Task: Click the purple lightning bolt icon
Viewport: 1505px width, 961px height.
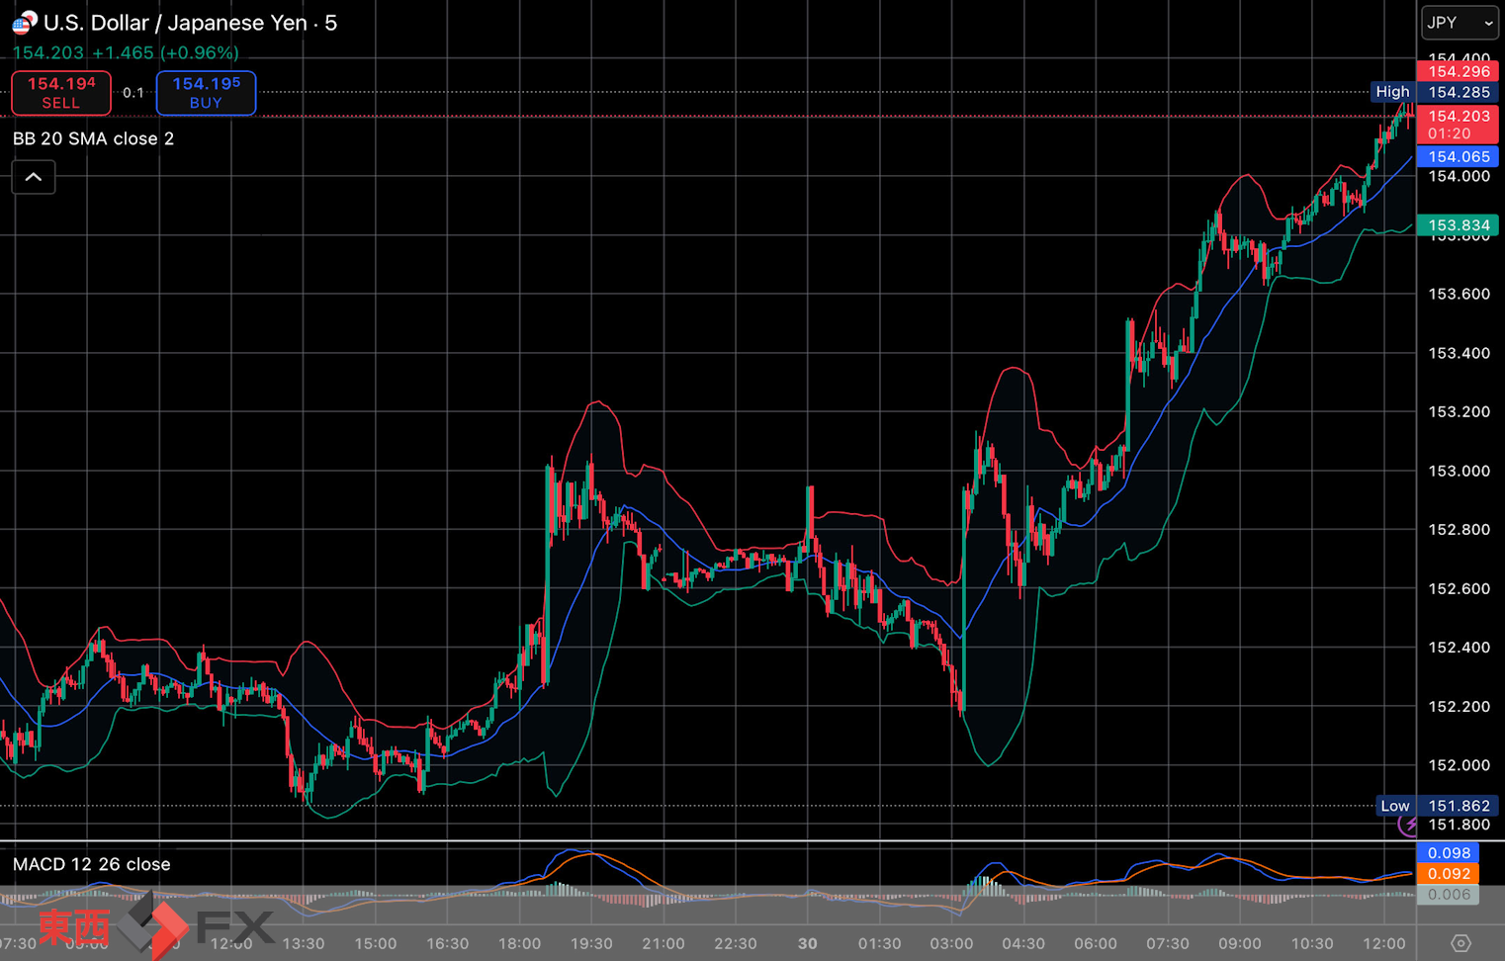Action: tap(1408, 825)
